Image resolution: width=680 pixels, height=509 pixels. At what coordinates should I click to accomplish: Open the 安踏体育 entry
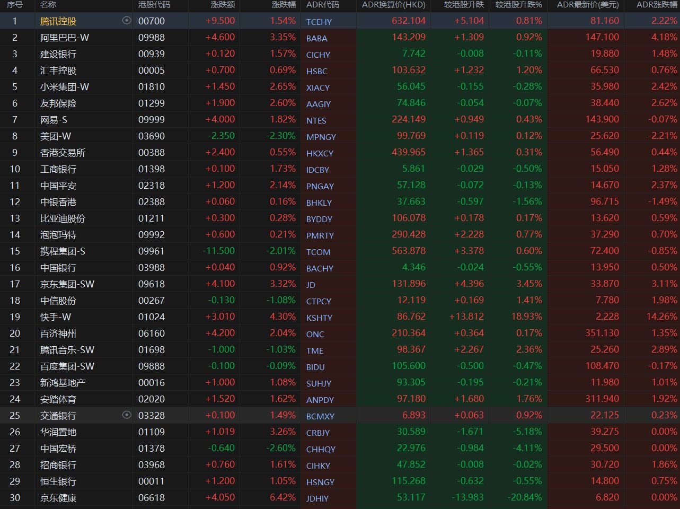pos(58,399)
